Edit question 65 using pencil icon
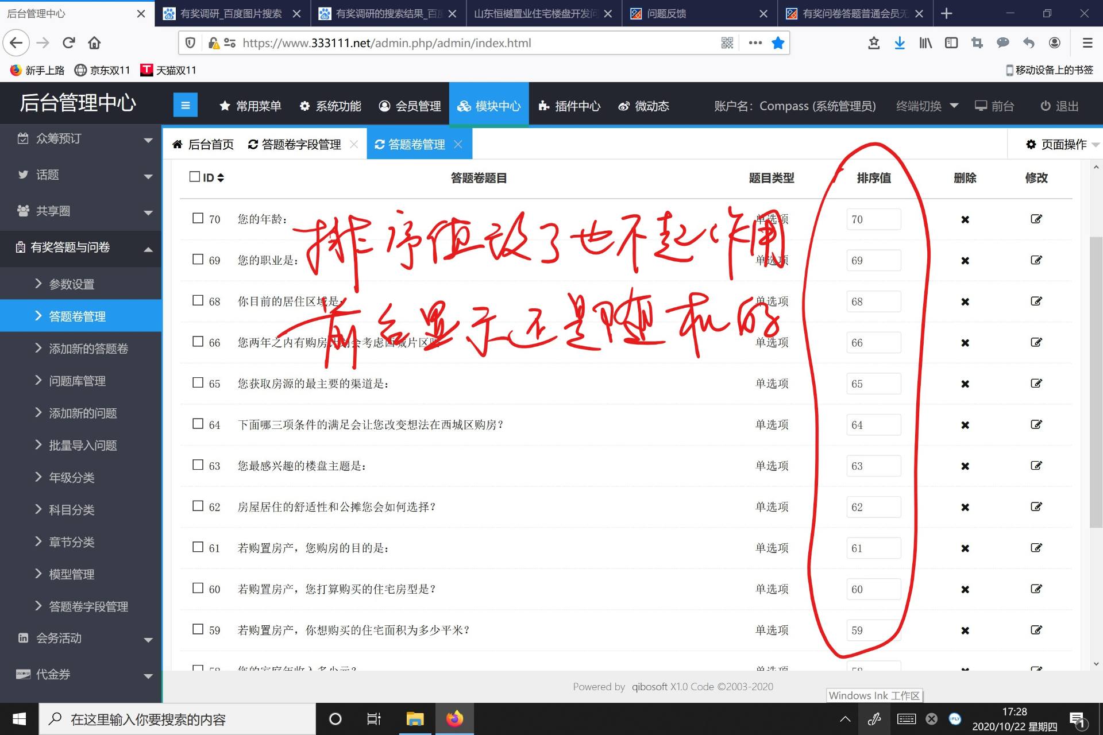The width and height of the screenshot is (1103, 735). tap(1036, 384)
